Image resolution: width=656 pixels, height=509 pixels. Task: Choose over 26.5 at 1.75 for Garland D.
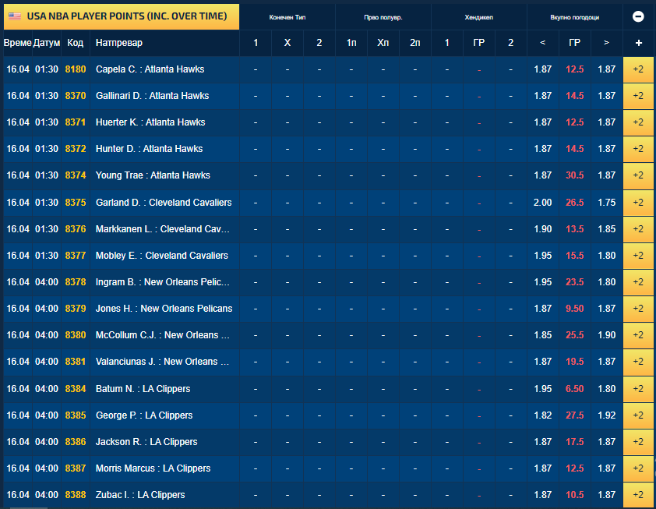[x=607, y=203]
